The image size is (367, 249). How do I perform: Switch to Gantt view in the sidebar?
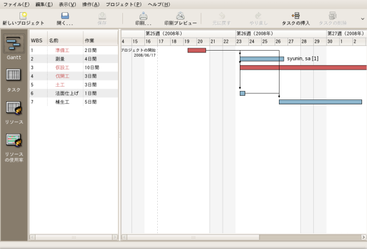tap(13, 43)
